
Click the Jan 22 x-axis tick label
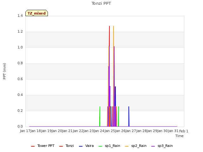click(x=78, y=131)
